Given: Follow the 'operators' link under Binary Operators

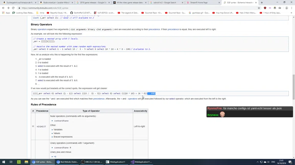Looking at the screenshot, I should tap(42, 29).
